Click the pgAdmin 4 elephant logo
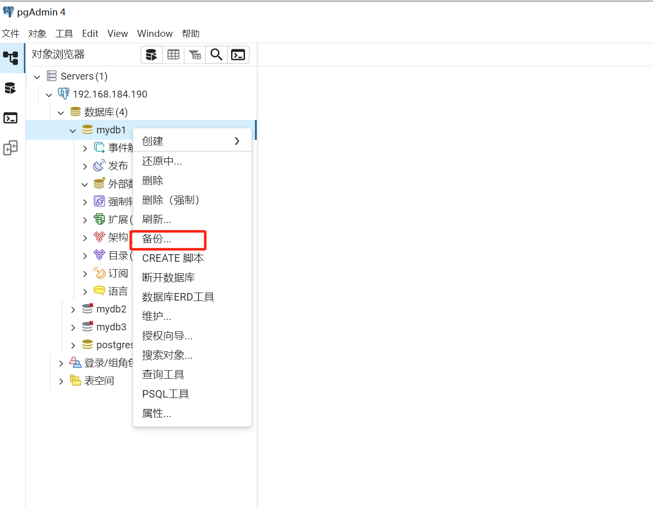The width and height of the screenshot is (653, 508). (x=8, y=12)
